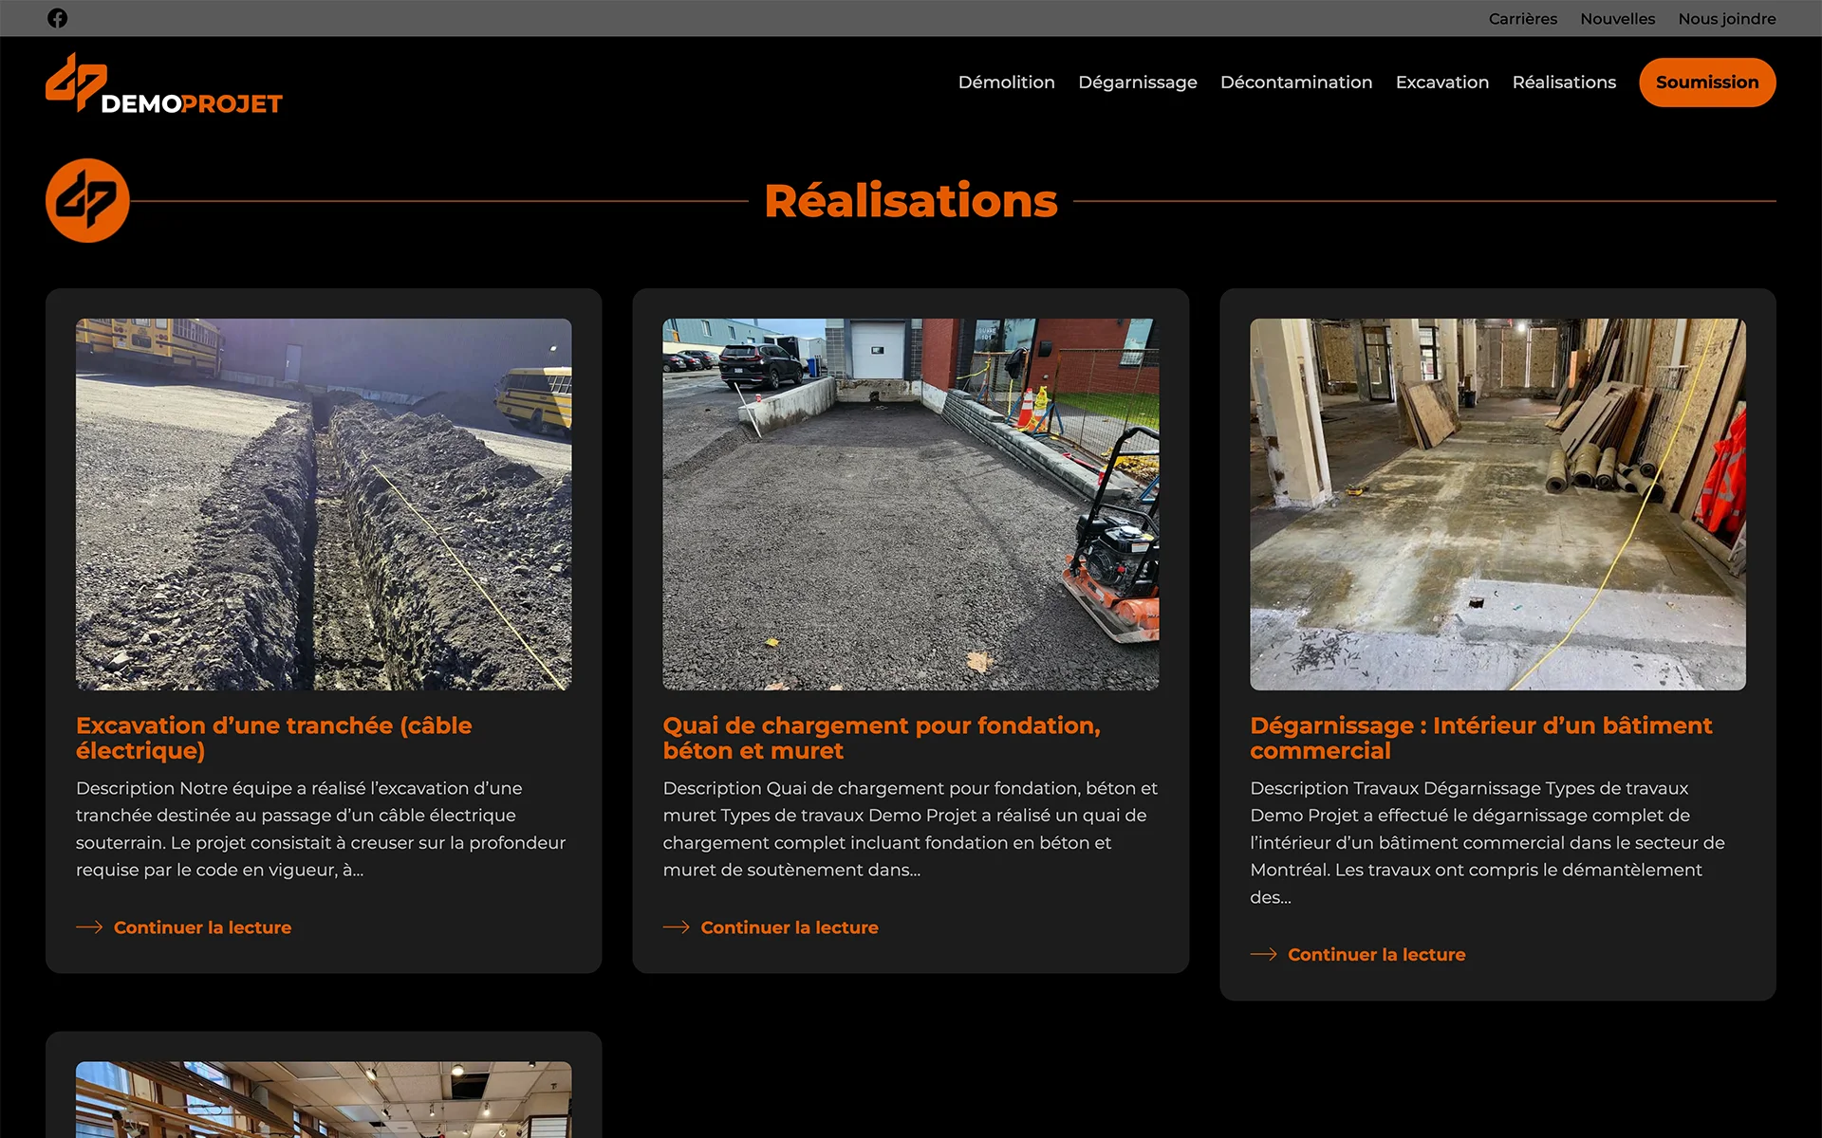Open the trench excavation photo

tap(324, 504)
